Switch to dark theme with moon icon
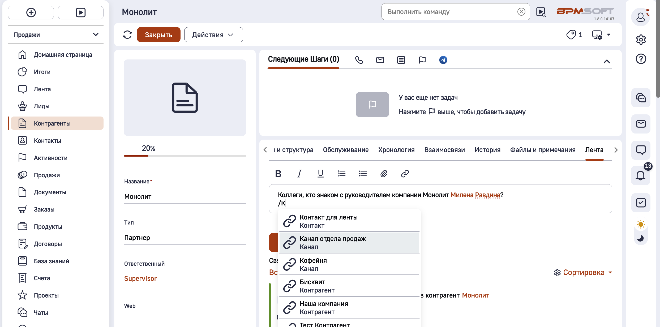 coord(641,238)
